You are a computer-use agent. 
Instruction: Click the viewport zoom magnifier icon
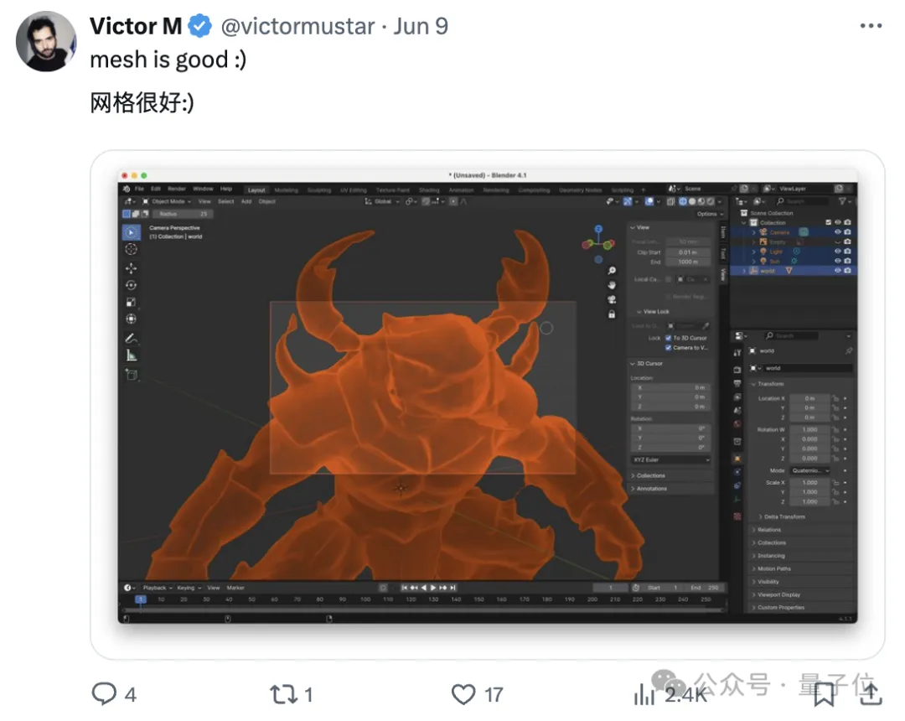pyautogui.click(x=613, y=271)
